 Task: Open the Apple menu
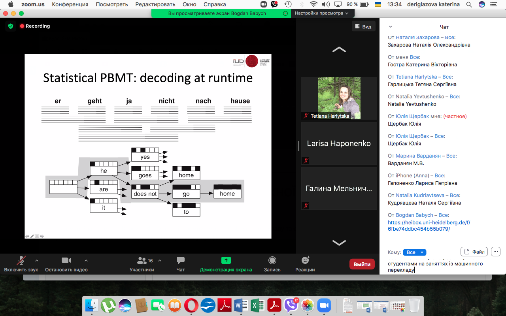click(x=11, y=4)
